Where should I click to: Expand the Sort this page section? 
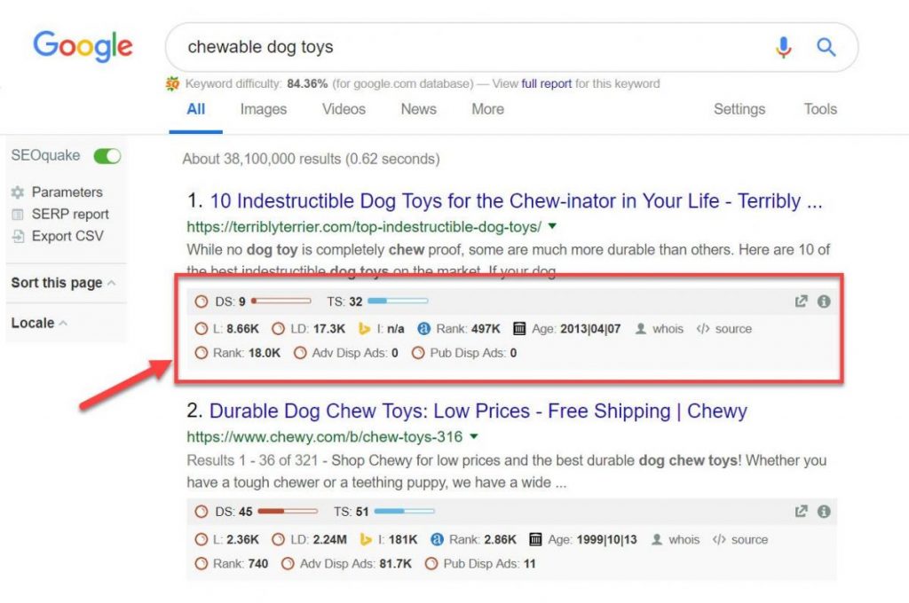click(x=63, y=283)
